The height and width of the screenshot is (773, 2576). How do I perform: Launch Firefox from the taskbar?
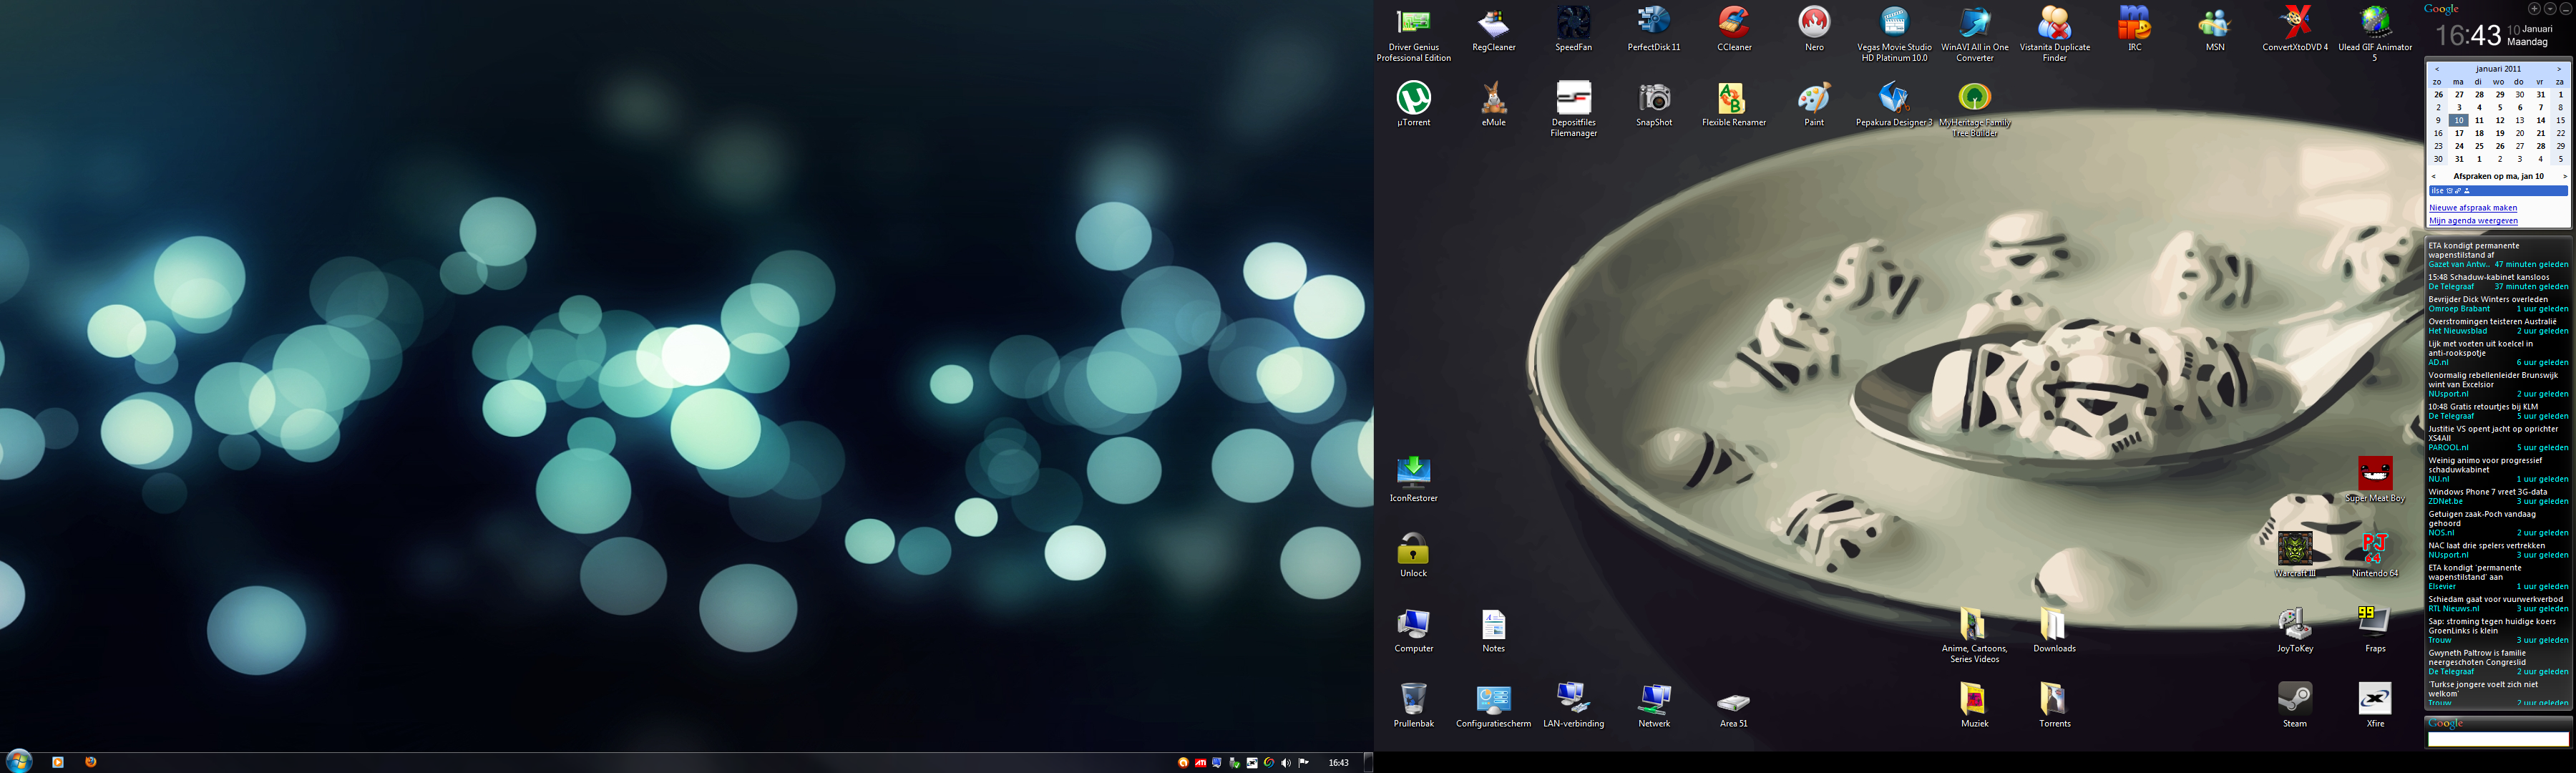pyautogui.click(x=90, y=762)
